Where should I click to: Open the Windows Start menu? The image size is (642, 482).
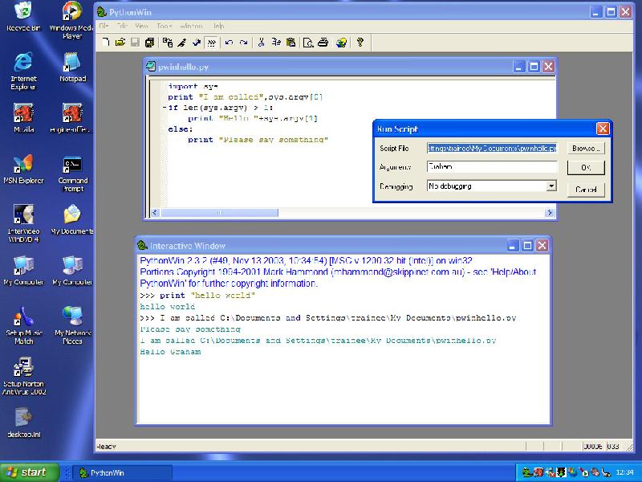pyautogui.click(x=30, y=472)
